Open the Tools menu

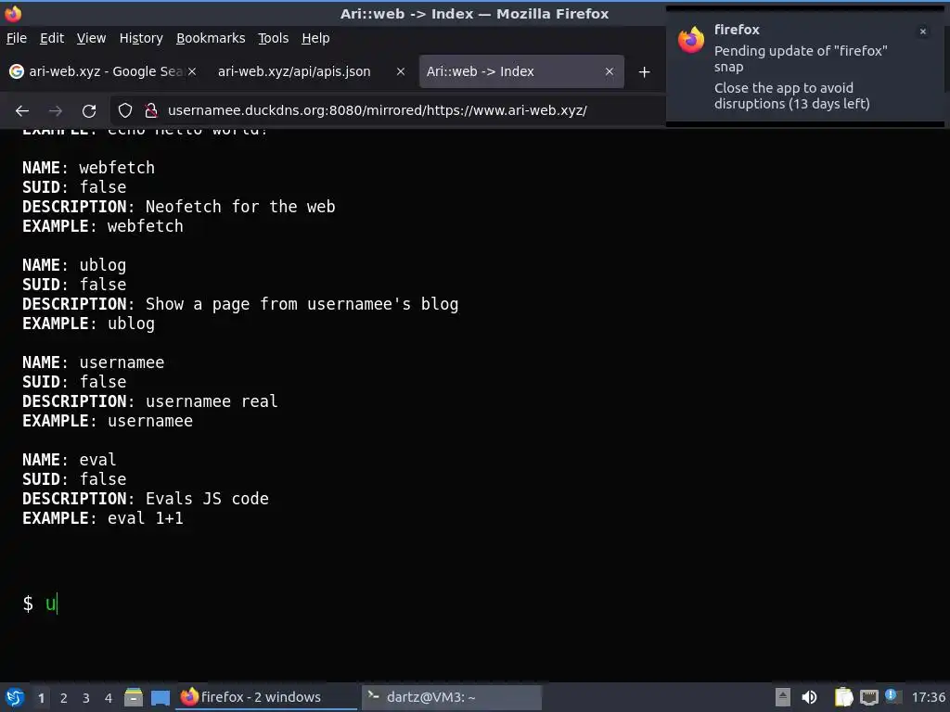(274, 38)
